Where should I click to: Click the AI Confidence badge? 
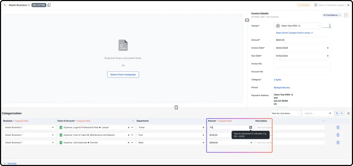332,15
